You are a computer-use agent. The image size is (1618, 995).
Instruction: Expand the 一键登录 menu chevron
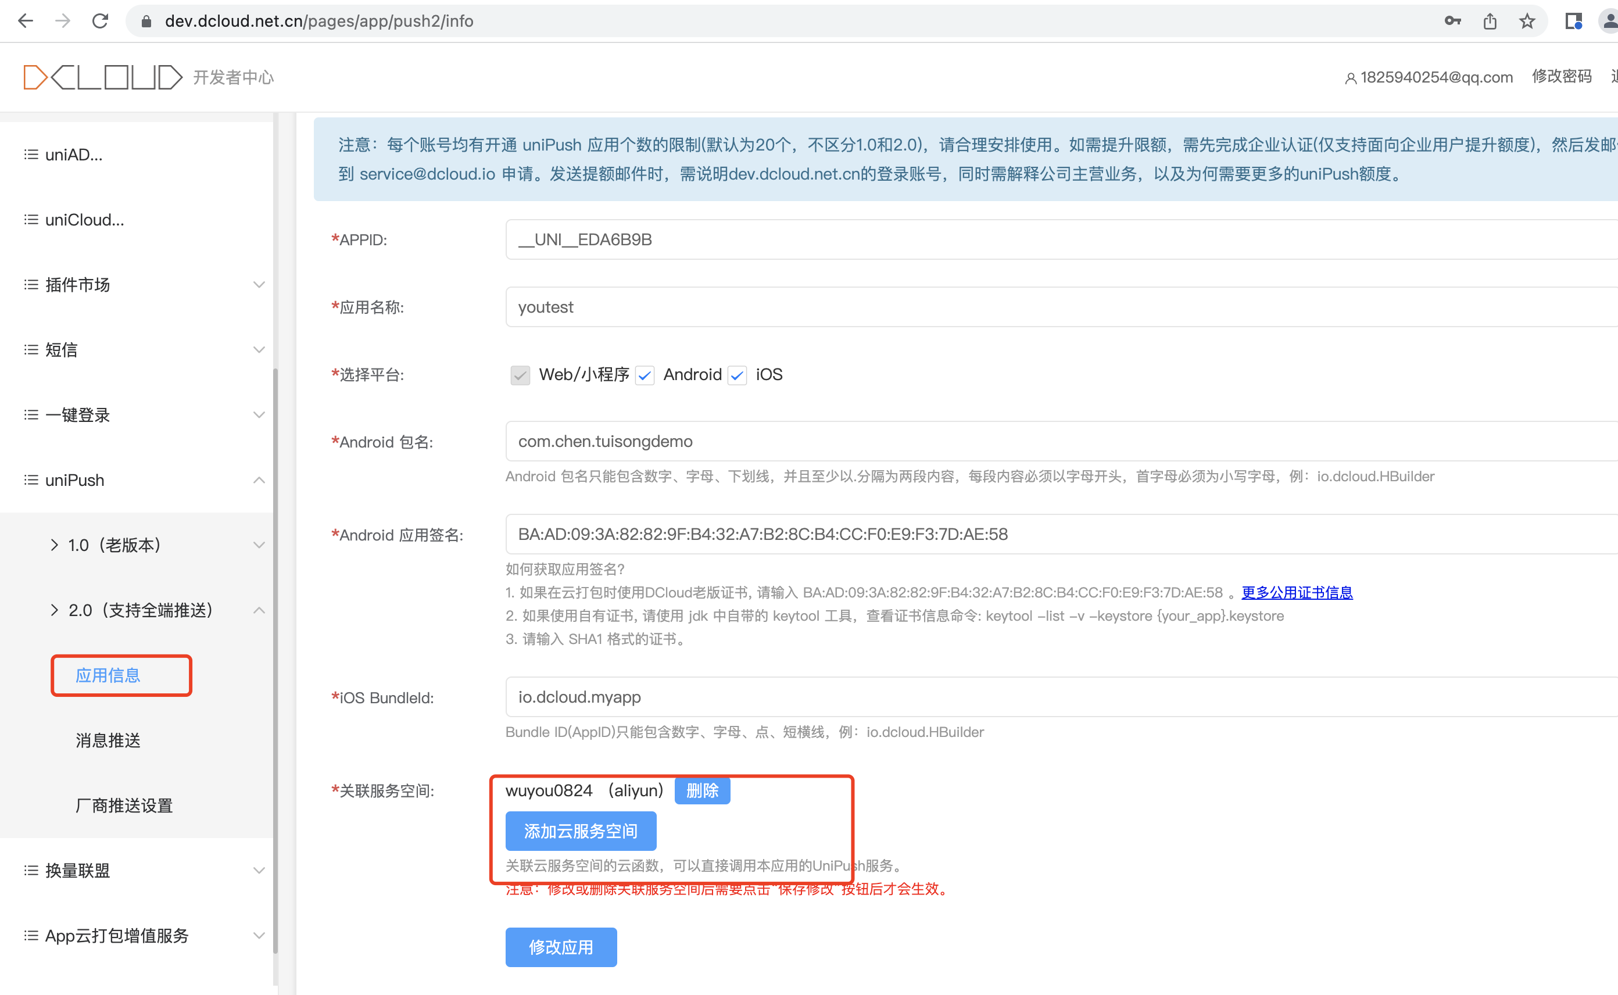(259, 415)
